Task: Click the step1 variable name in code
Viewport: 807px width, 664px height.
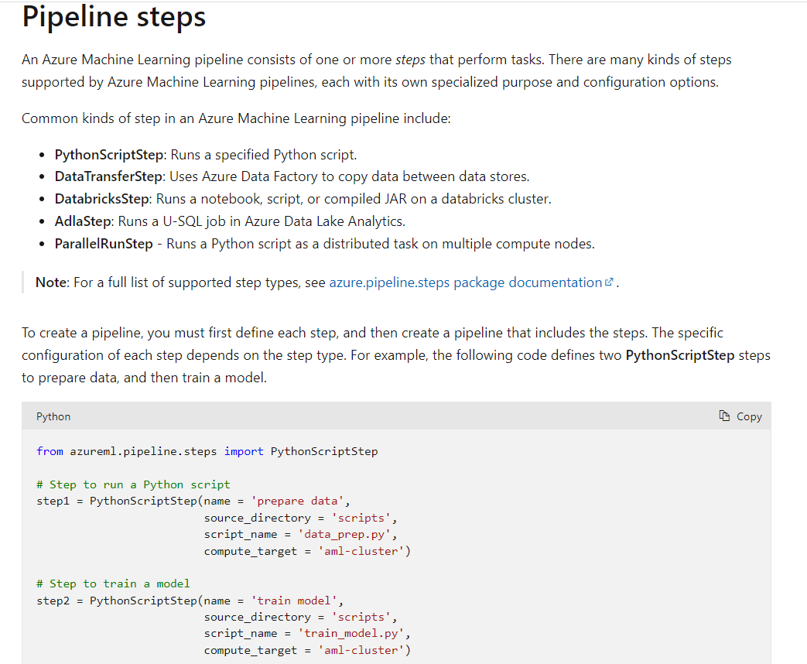Action: pyautogui.click(x=53, y=501)
